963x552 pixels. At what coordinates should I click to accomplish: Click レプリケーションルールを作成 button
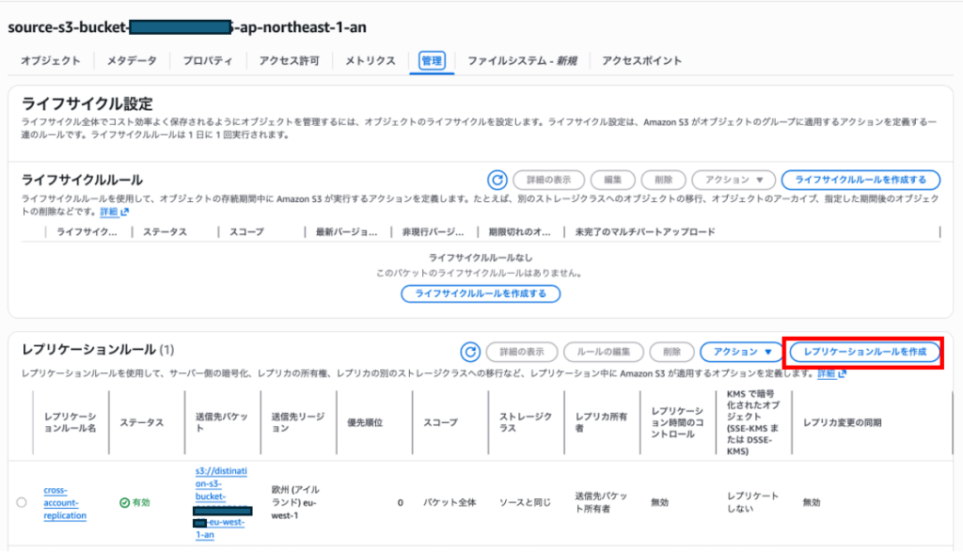click(865, 352)
